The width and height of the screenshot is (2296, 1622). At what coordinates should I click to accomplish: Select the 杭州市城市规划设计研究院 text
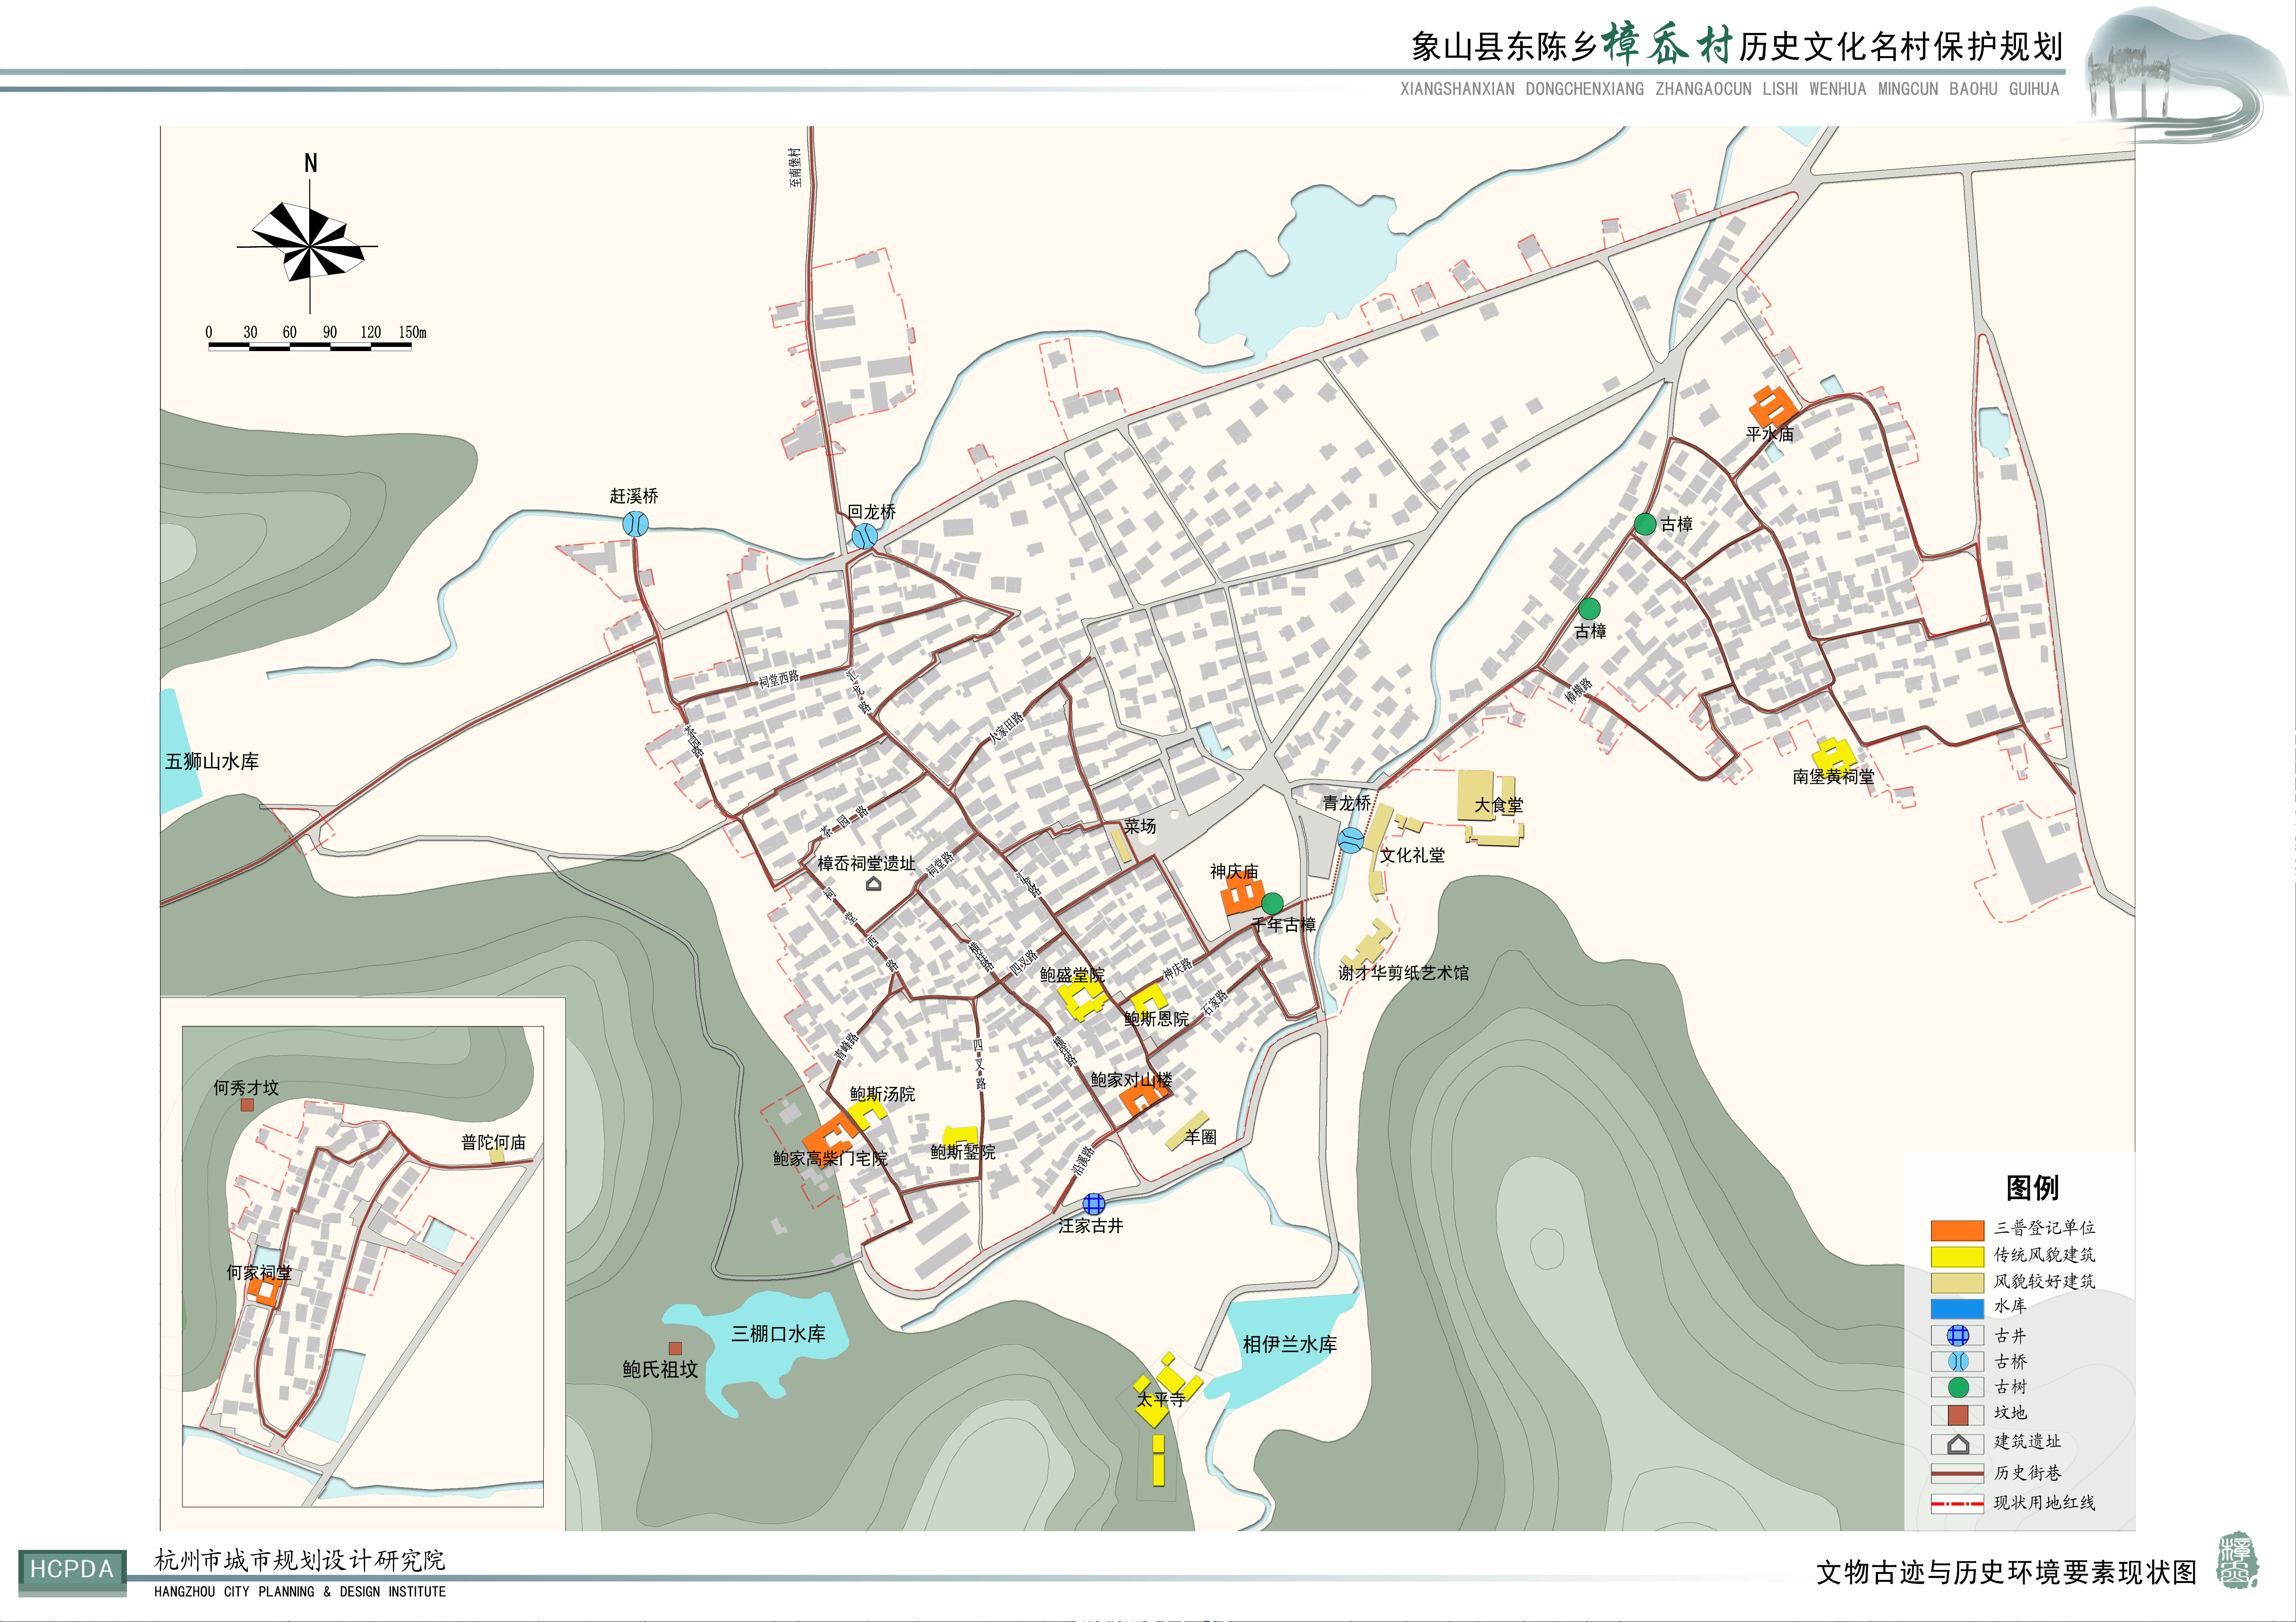tap(300, 1560)
